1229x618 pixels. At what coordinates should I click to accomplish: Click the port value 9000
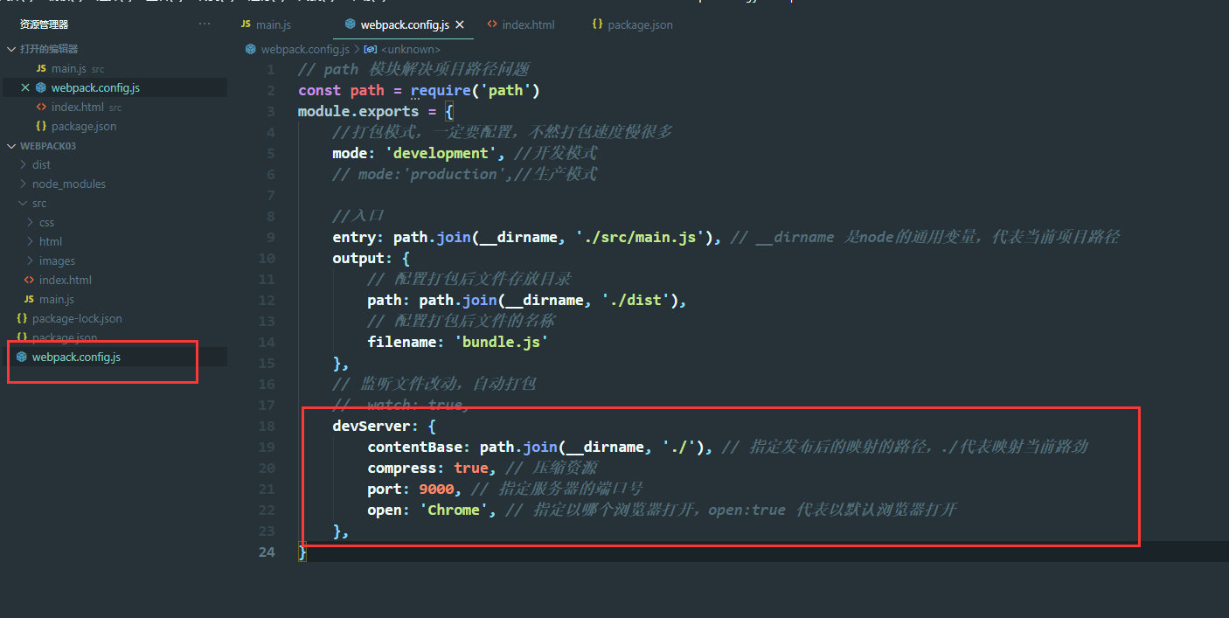(x=436, y=489)
